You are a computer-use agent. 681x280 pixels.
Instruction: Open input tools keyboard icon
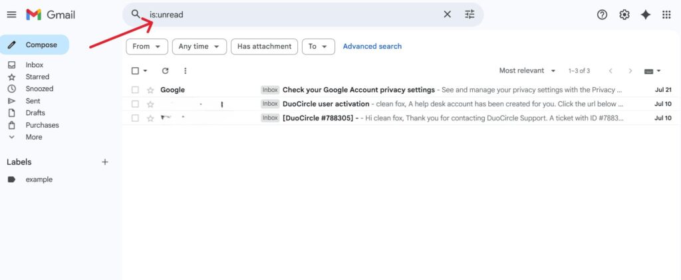649,71
